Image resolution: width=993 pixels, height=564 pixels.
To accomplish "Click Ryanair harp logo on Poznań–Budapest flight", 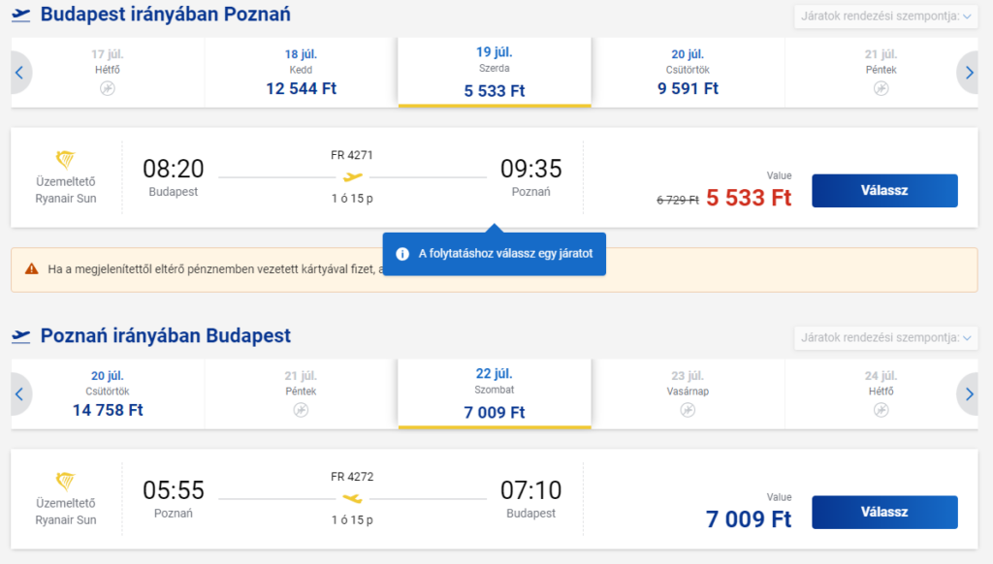I will tap(65, 481).
